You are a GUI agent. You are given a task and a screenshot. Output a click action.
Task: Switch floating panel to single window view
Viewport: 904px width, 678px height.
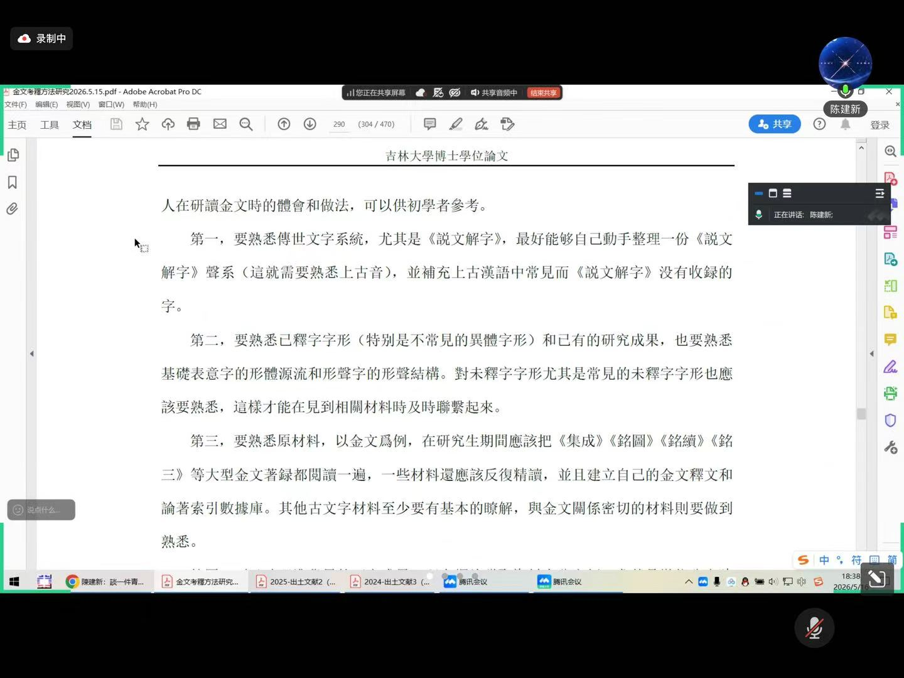(x=773, y=193)
